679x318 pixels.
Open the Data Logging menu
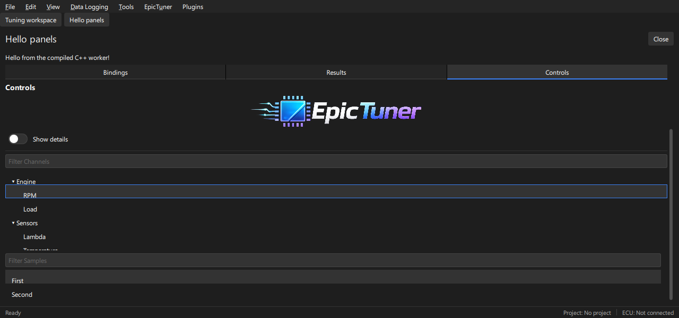pyautogui.click(x=89, y=7)
